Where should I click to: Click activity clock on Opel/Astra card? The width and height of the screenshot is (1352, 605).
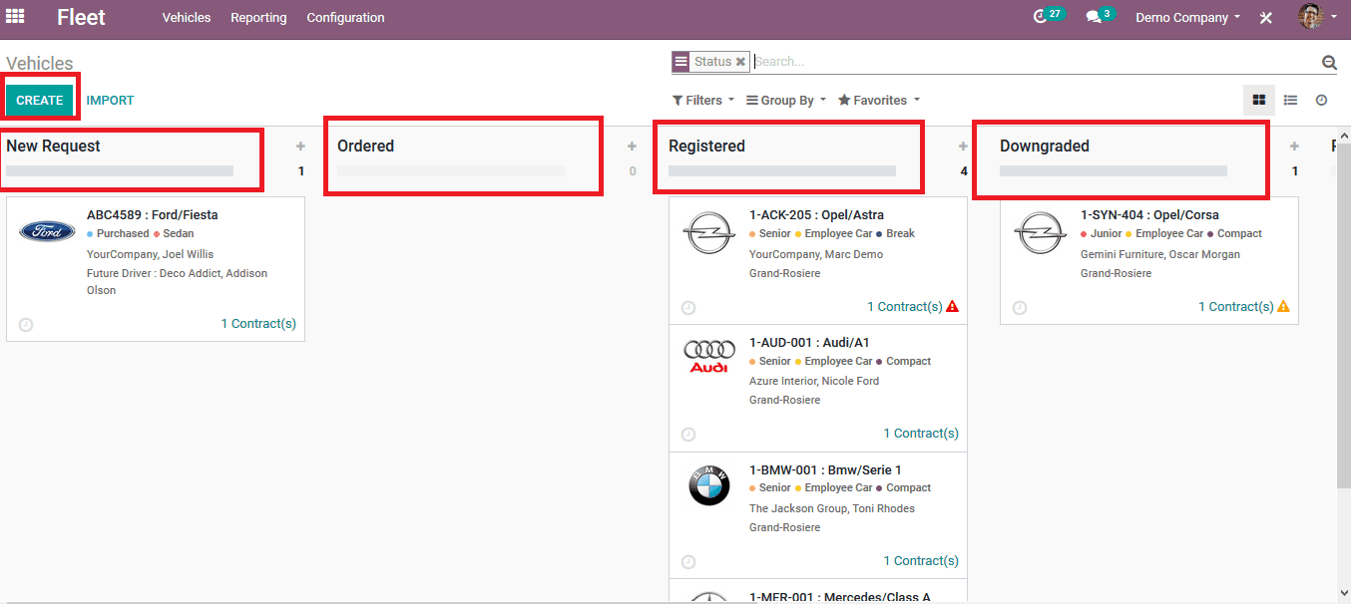(x=688, y=308)
